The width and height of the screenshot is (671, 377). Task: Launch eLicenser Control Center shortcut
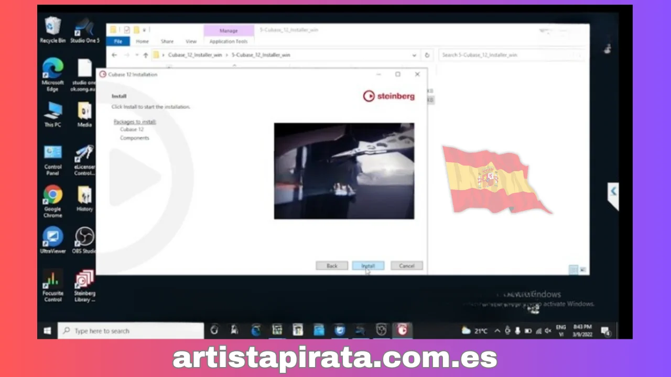pos(84,160)
